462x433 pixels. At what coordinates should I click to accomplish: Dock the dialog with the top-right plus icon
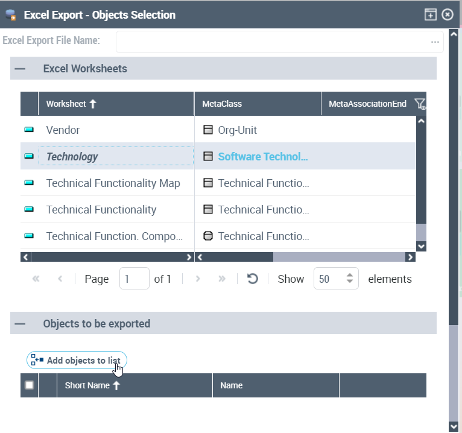430,15
